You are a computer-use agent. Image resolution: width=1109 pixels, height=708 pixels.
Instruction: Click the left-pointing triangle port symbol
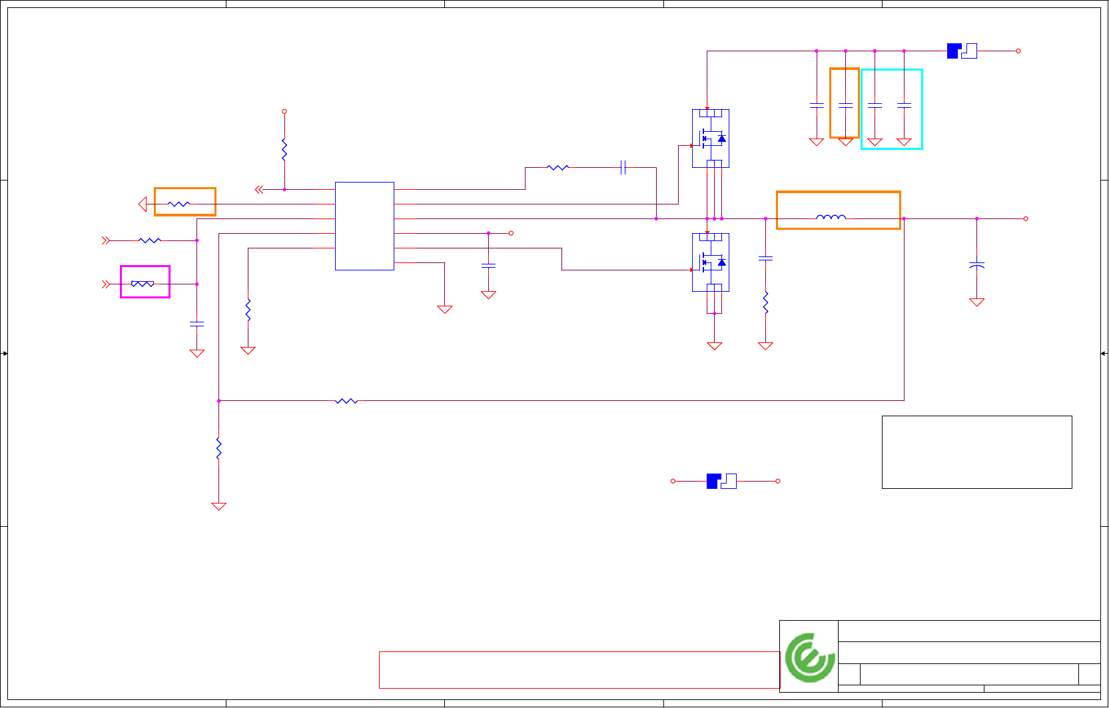(142, 204)
